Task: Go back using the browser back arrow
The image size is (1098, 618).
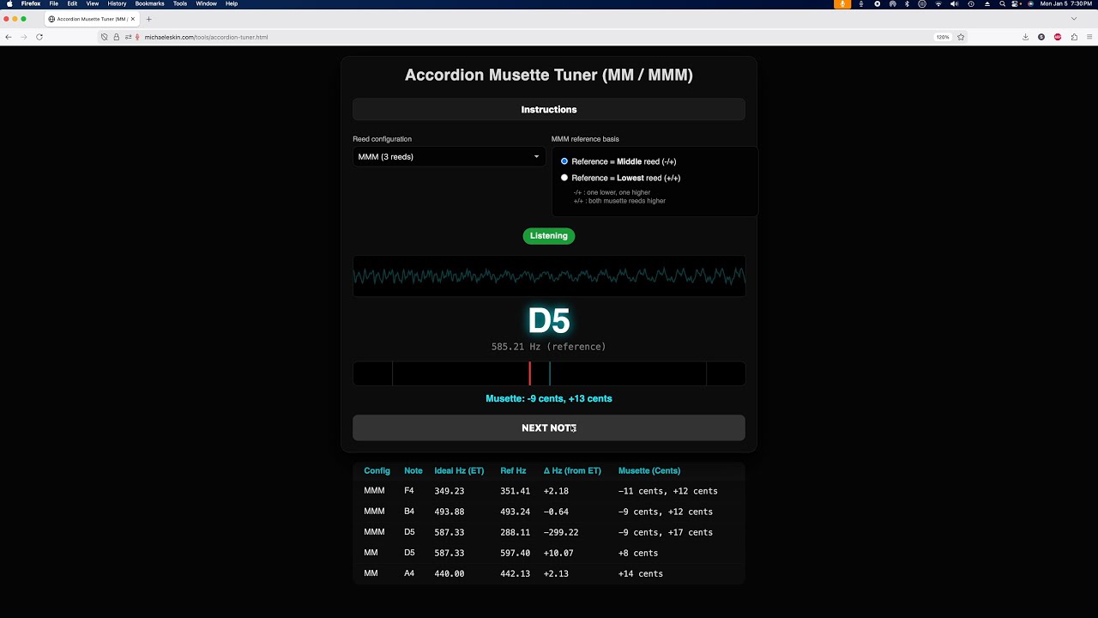Action: pos(9,37)
